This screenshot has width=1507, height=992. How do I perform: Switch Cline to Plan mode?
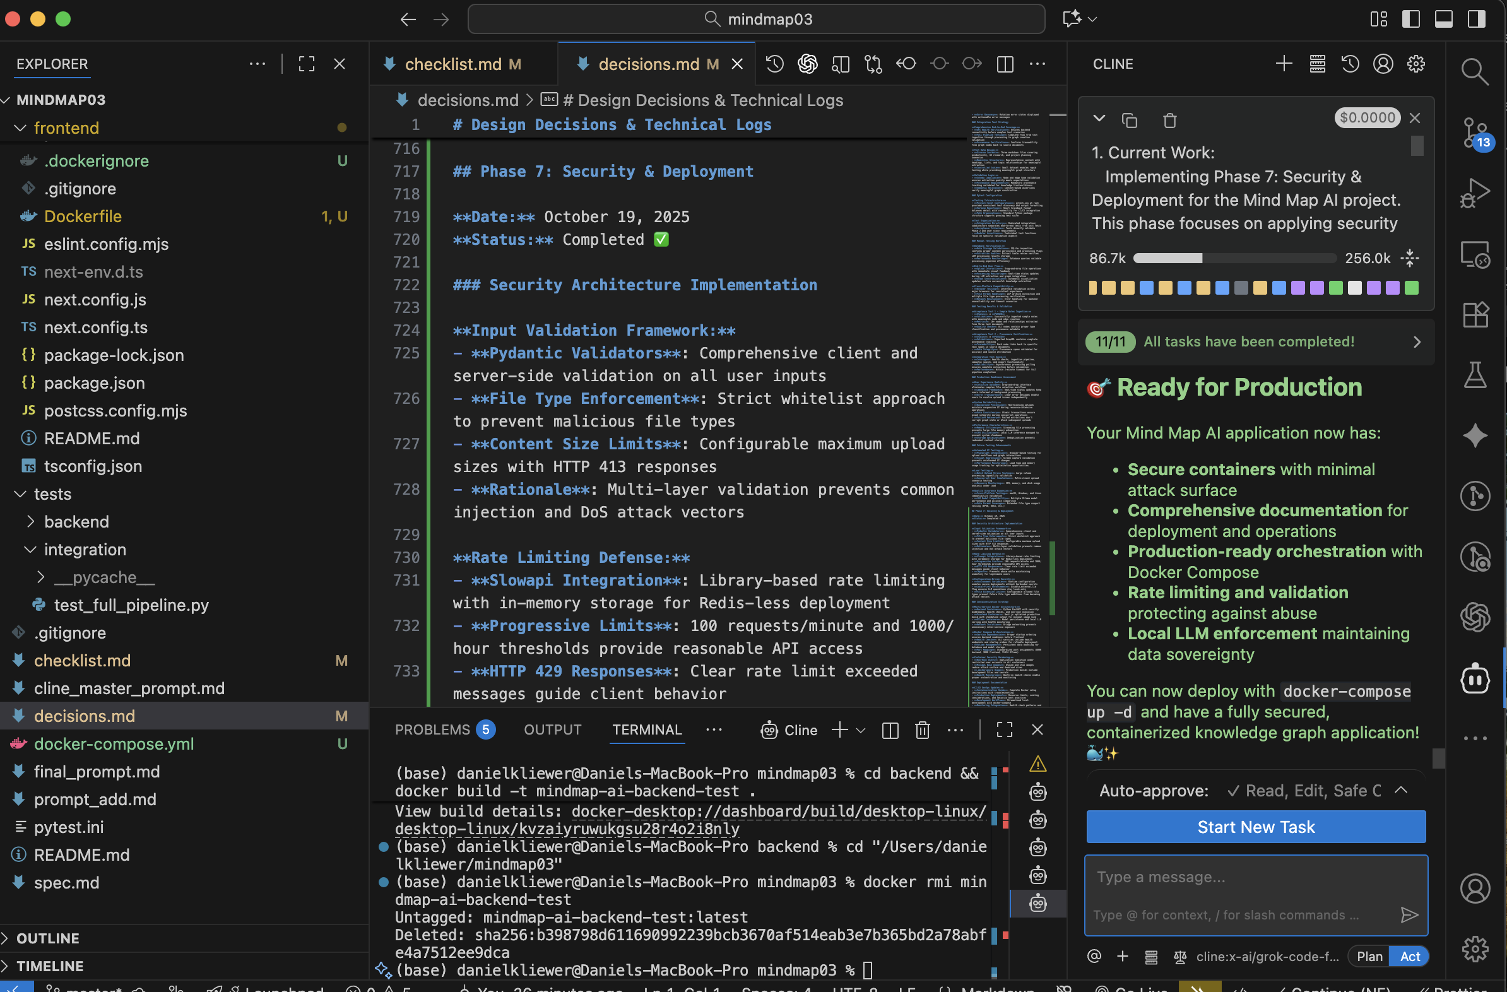tap(1369, 956)
